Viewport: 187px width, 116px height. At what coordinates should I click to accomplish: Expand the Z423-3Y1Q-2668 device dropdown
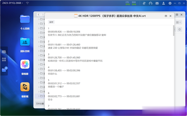(13, 3)
